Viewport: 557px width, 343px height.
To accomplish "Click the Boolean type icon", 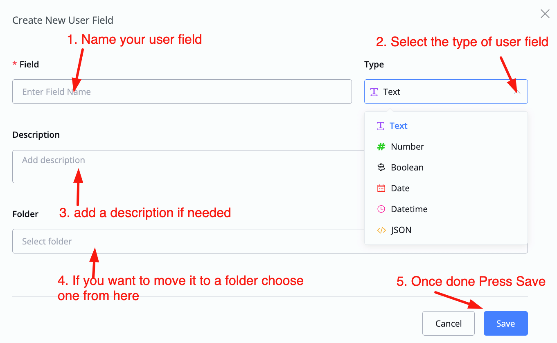I will [x=381, y=168].
